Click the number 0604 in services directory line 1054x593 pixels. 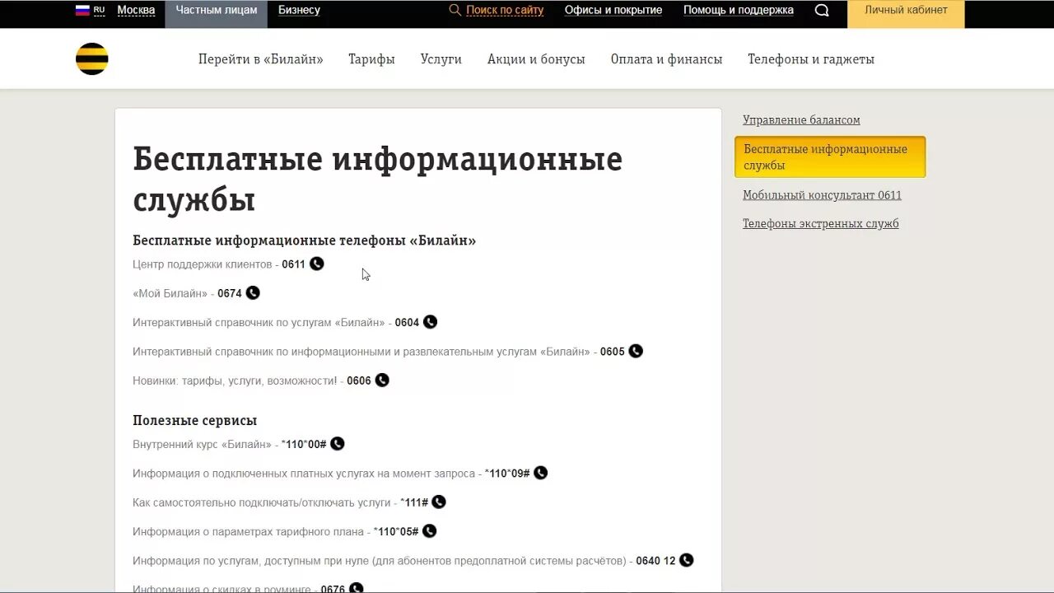pyautogui.click(x=407, y=323)
